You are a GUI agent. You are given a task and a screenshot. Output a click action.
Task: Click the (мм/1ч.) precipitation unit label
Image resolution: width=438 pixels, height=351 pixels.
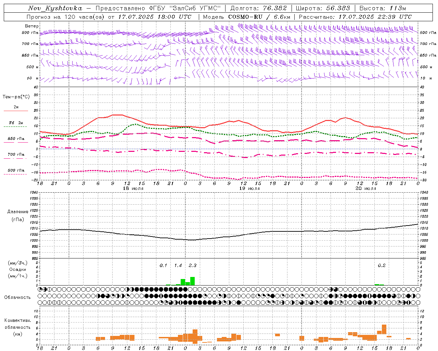[17, 276]
